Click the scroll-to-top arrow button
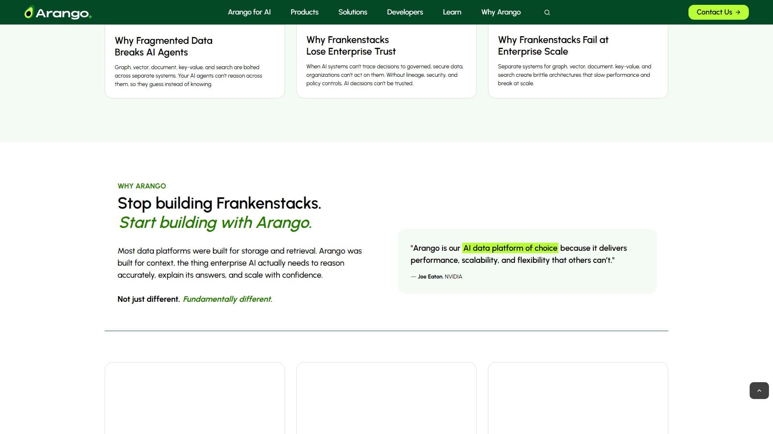Screen dimensions: 773x434 (x=759, y=391)
